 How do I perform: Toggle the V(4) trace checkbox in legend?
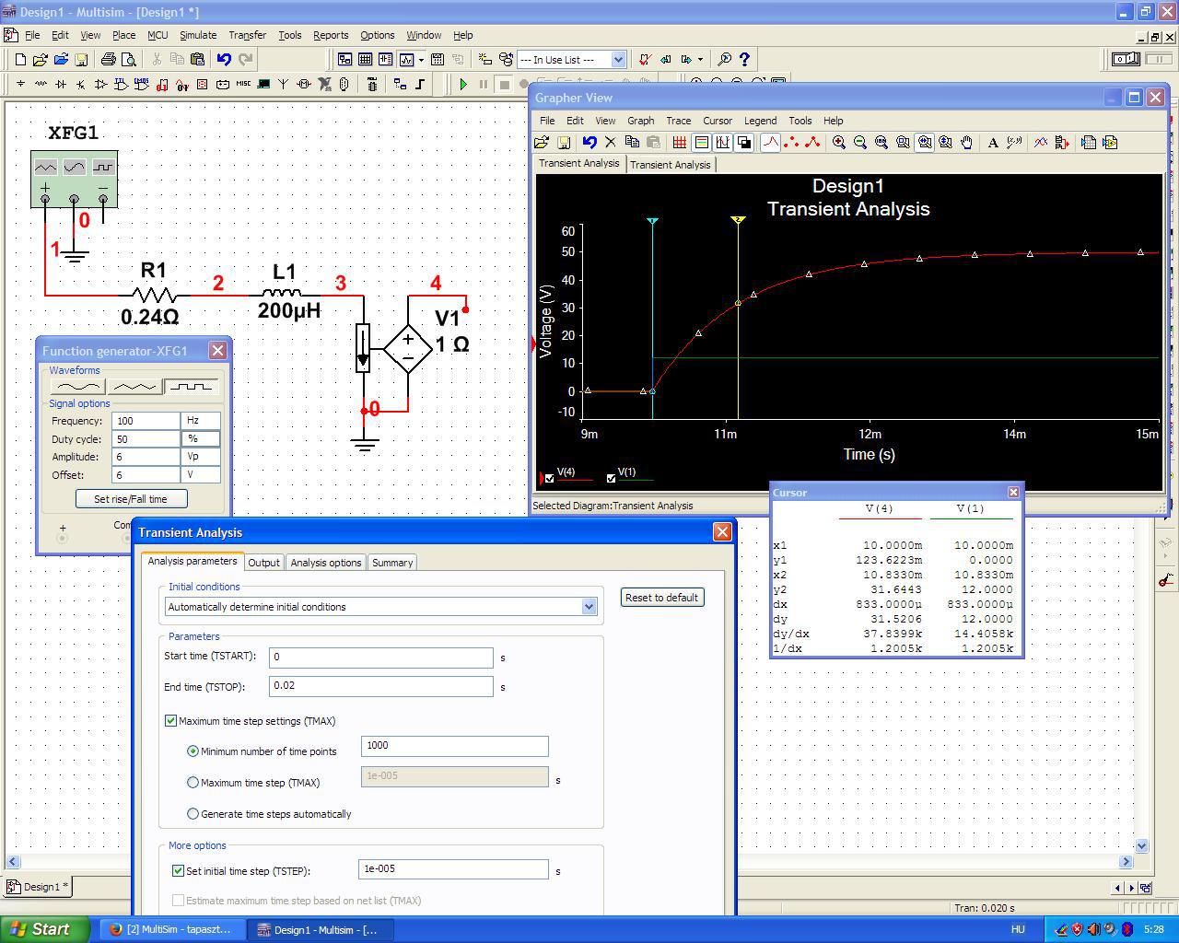click(550, 478)
